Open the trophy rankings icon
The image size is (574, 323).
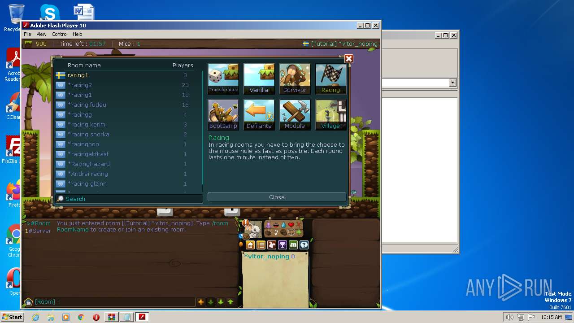click(283, 245)
